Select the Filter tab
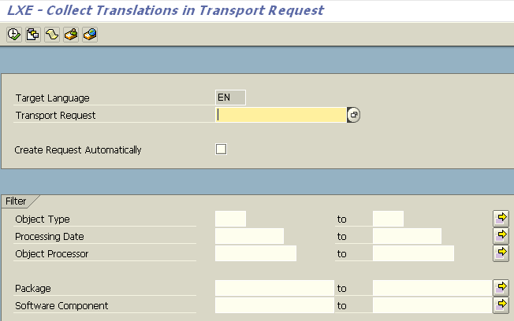514x321 pixels. [x=16, y=201]
